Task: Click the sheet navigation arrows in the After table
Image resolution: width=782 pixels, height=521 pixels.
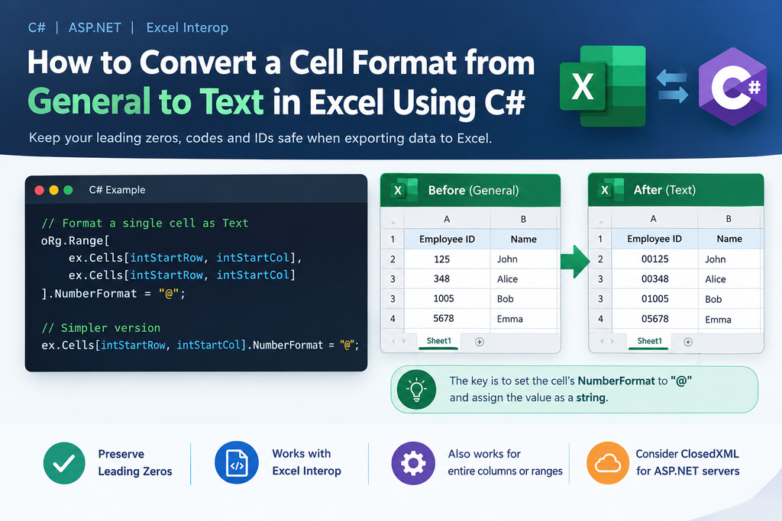Action: click(x=607, y=341)
